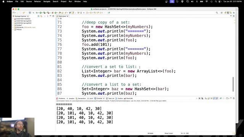Click the presenter webcam thumbnail
This screenshot has height=137, width=244.
tap(17, 127)
